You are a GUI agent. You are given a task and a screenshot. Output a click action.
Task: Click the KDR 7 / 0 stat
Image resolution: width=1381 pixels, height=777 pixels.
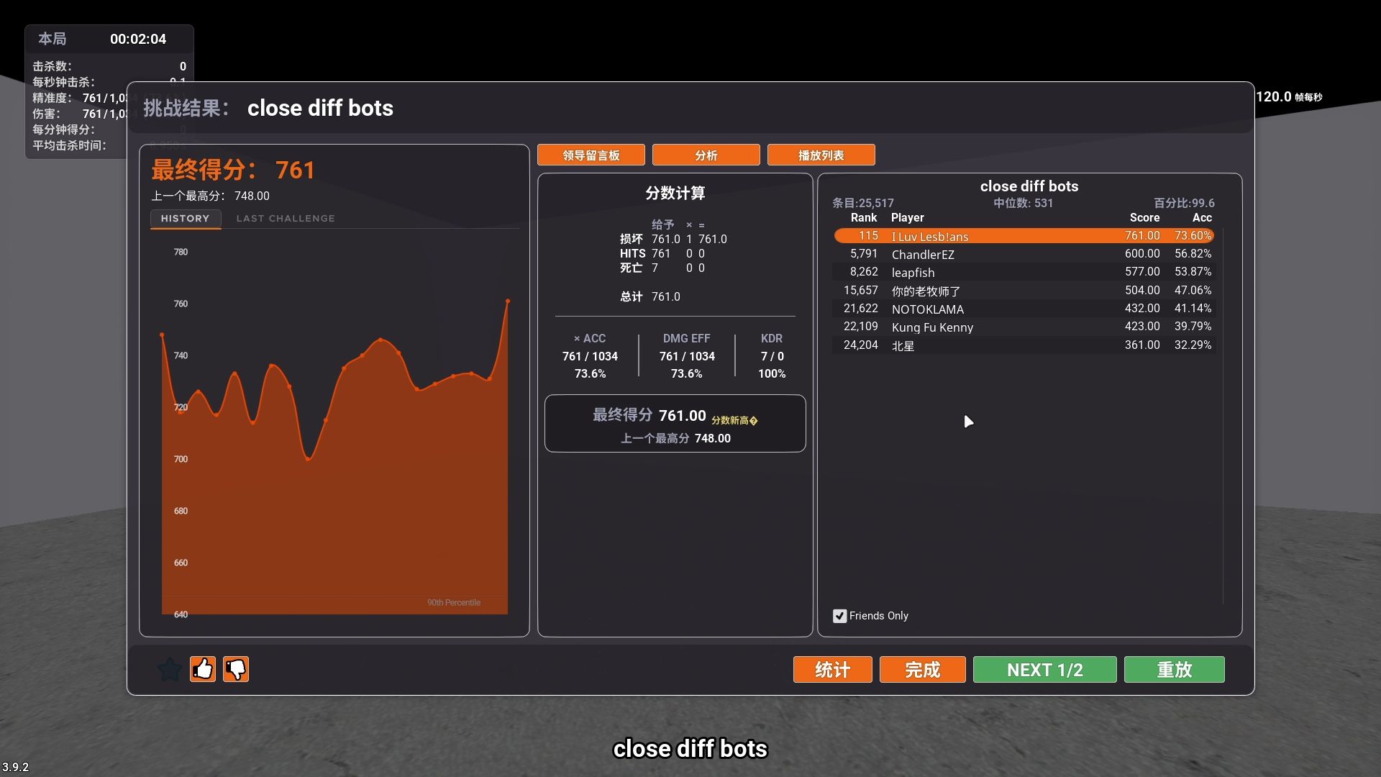click(772, 355)
